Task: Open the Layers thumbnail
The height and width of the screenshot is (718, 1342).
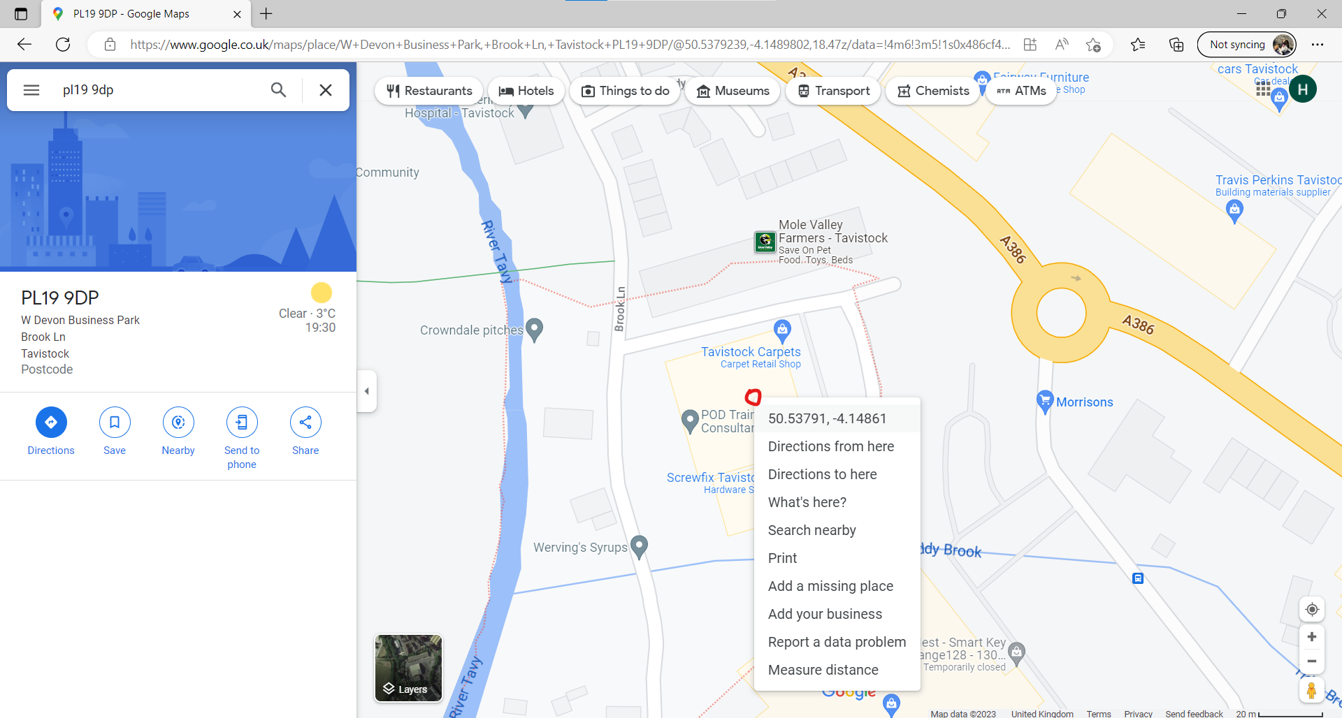Action: point(409,668)
